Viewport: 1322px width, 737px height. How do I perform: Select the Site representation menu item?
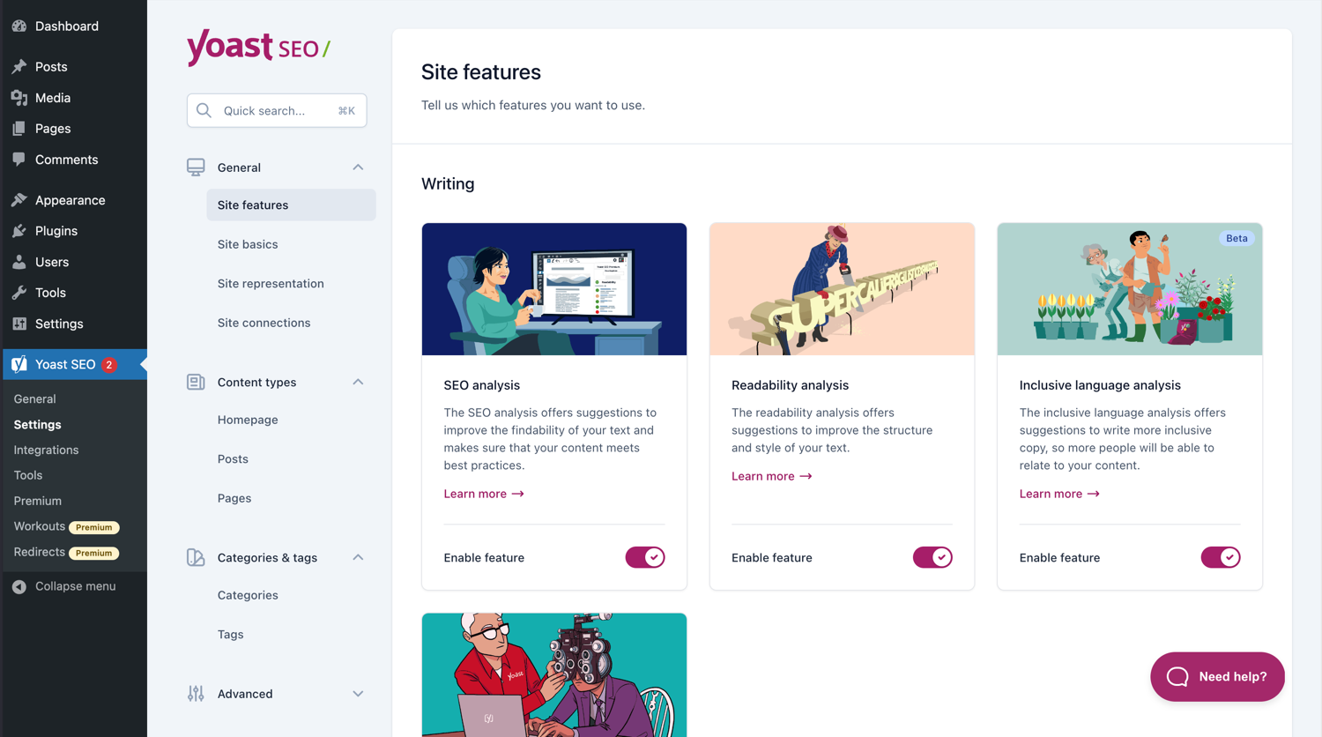coord(271,283)
